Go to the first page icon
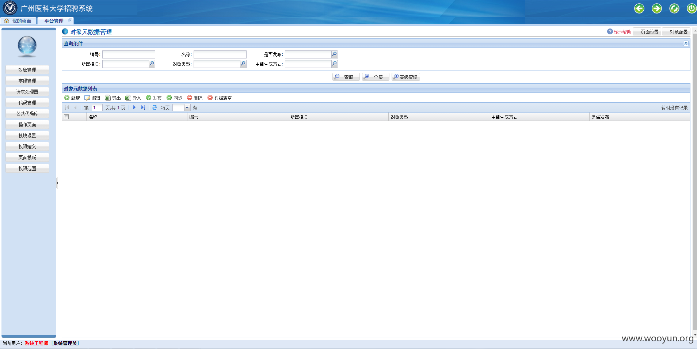Screen dimensions: 697x349 click(67, 107)
